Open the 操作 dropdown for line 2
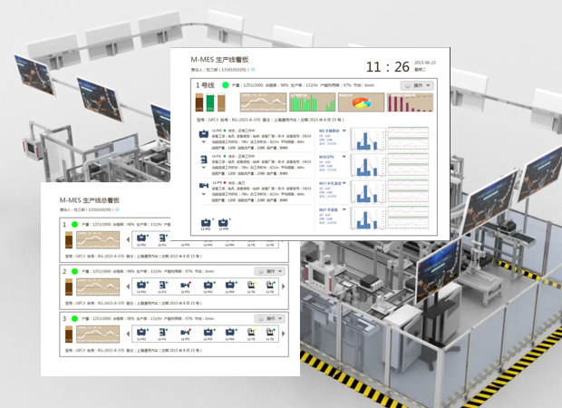Image resolution: width=562 pixels, height=408 pixels. [x=269, y=271]
